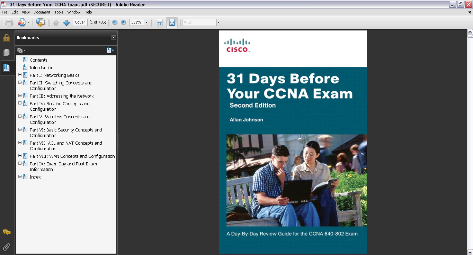Click the Print icon in toolbar

(9, 22)
